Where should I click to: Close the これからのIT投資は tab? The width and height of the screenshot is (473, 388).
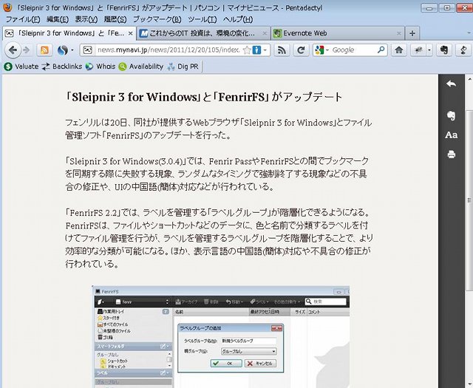point(265,33)
